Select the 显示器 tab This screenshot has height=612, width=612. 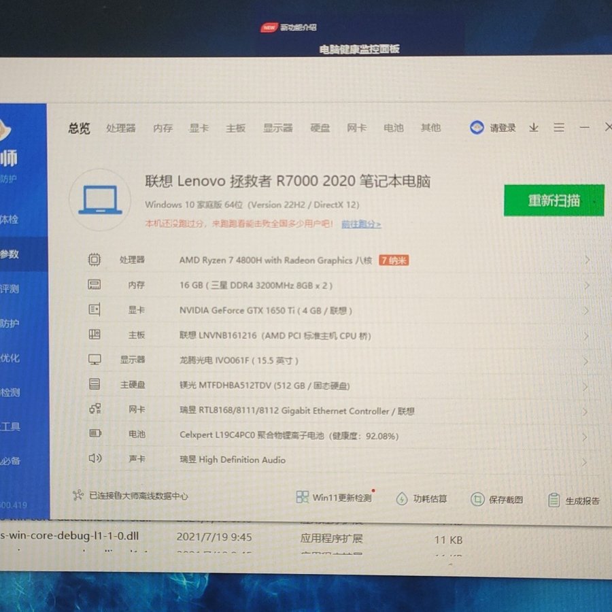click(x=277, y=128)
